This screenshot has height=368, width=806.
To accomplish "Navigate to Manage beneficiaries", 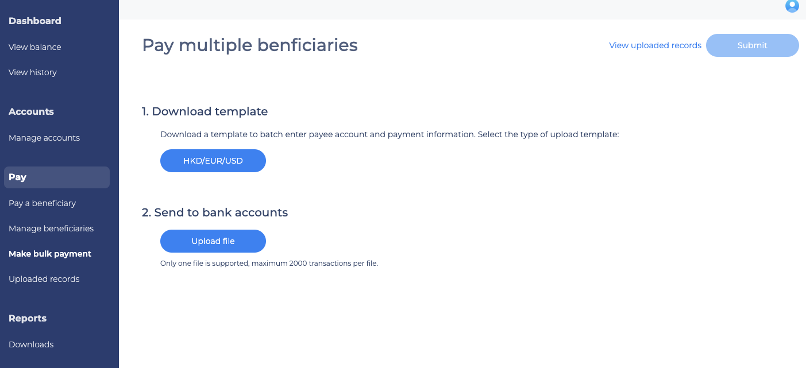I will point(51,228).
